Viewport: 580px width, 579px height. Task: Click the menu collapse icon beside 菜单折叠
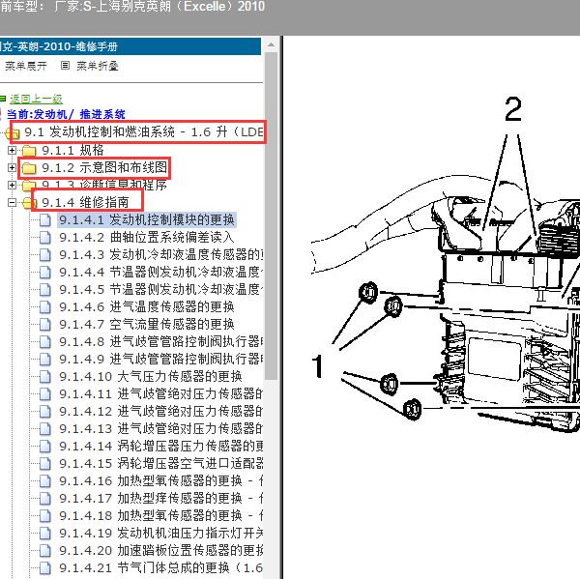point(65,66)
